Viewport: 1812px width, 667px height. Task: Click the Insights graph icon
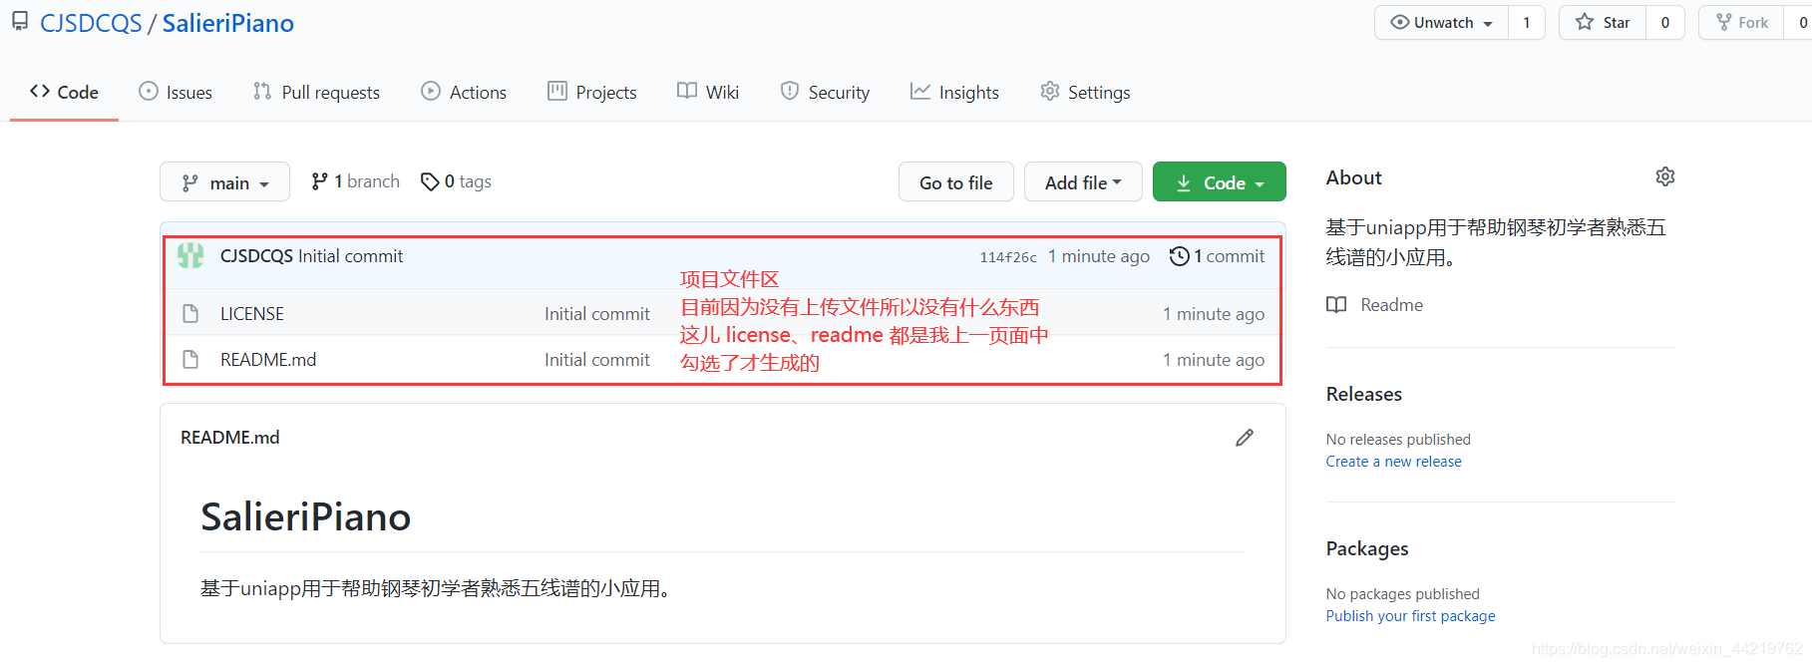920,91
